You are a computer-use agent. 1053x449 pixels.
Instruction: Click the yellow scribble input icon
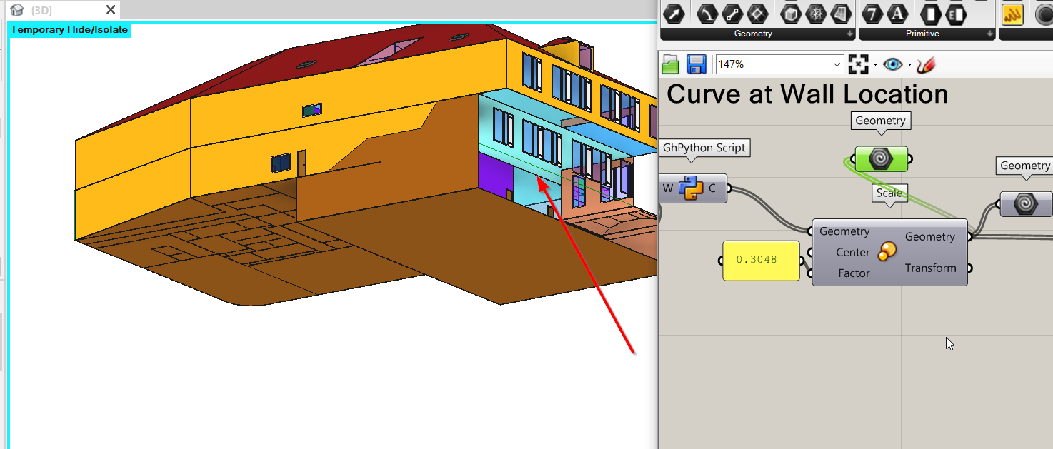[1012, 14]
